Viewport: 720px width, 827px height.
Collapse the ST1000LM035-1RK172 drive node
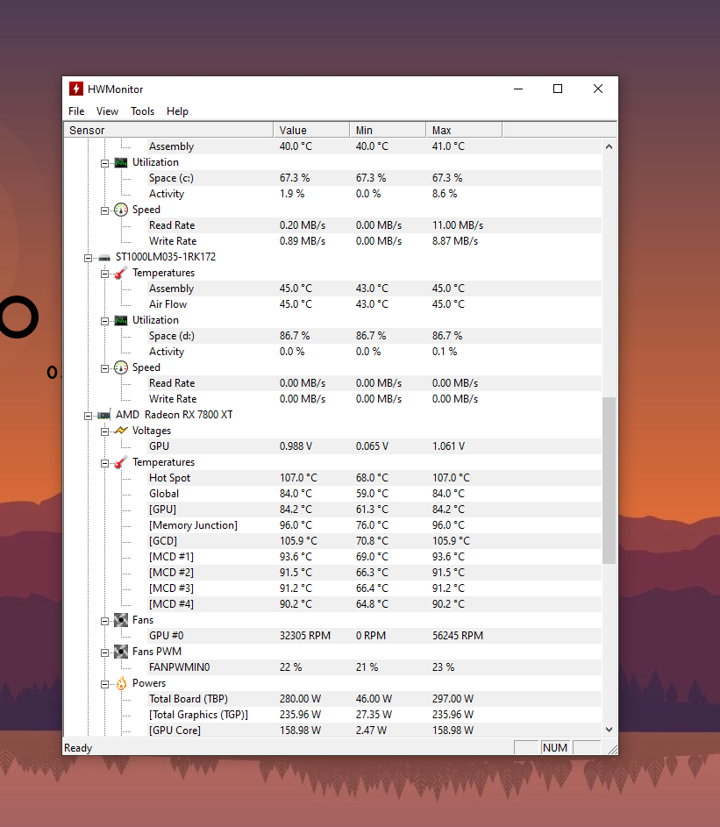click(88, 258)
